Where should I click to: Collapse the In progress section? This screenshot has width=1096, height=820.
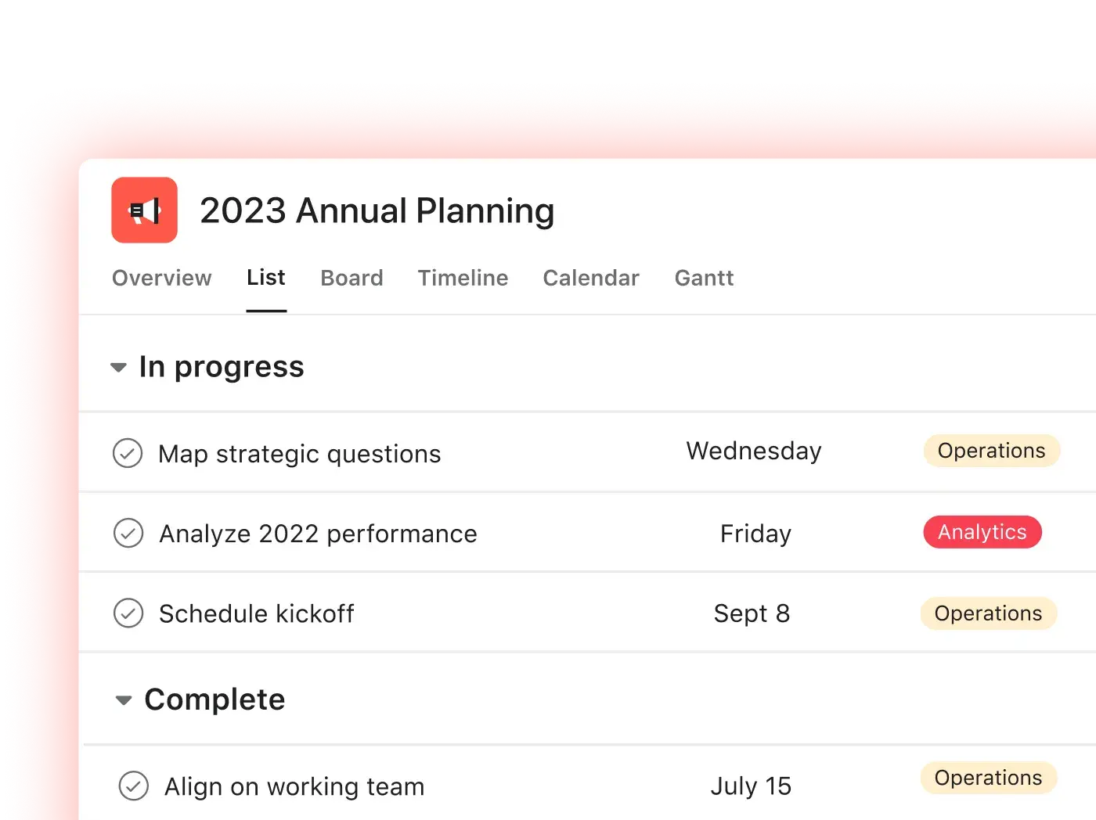pyautogui.click(x=119, y=367)
